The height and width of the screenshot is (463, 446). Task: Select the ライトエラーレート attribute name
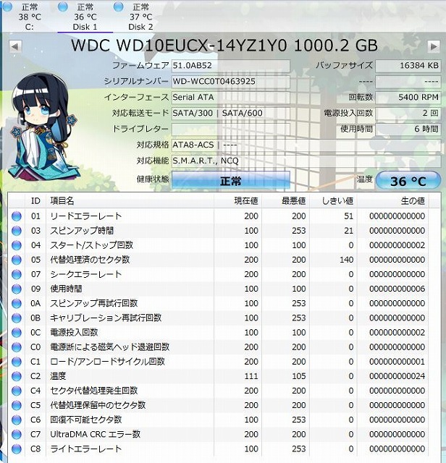pyautogui.click(x=85, y=449)
